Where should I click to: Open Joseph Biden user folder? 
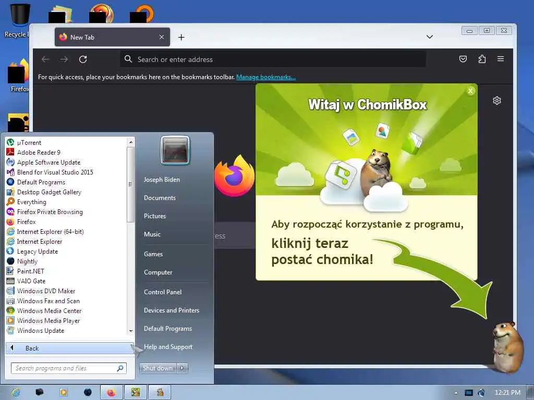162,180
